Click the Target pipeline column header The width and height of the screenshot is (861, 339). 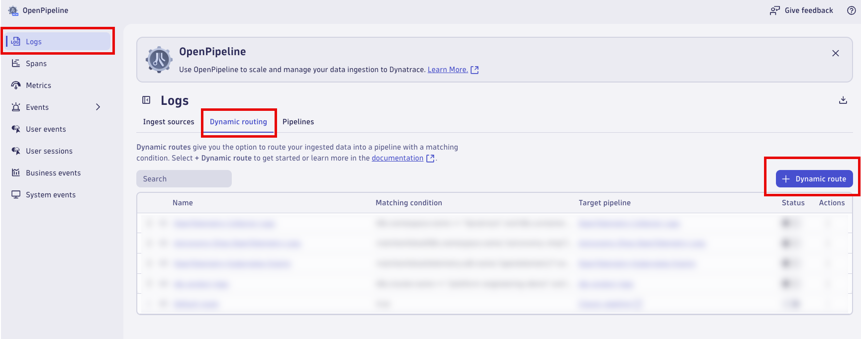tap(604, 203)
